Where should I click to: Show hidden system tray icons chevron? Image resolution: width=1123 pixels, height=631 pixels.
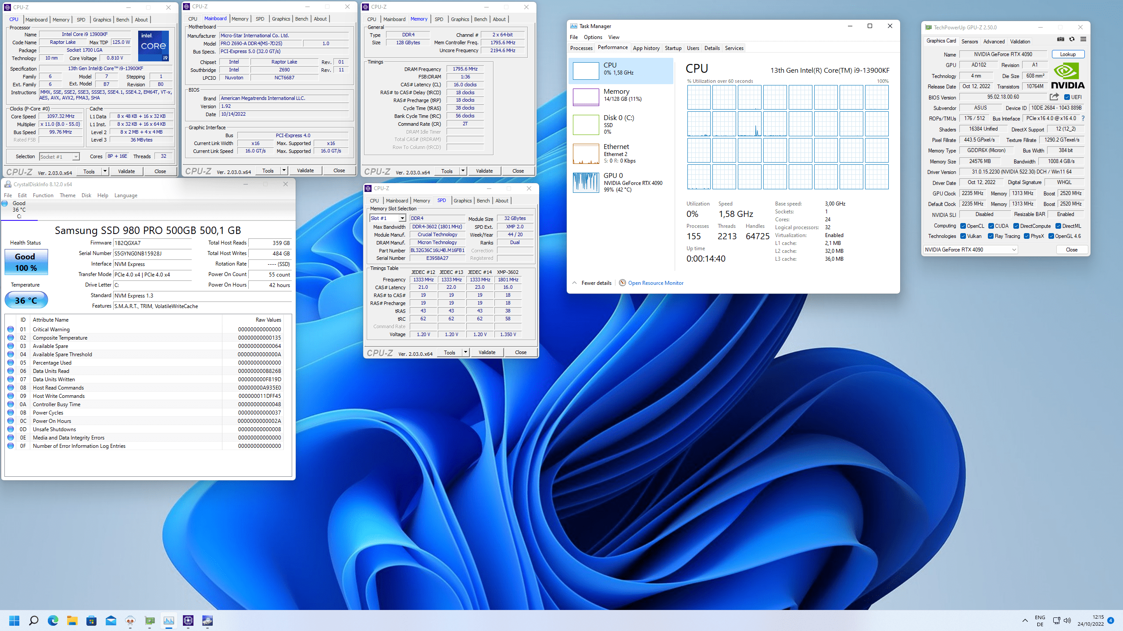[x=1025, y=620]
